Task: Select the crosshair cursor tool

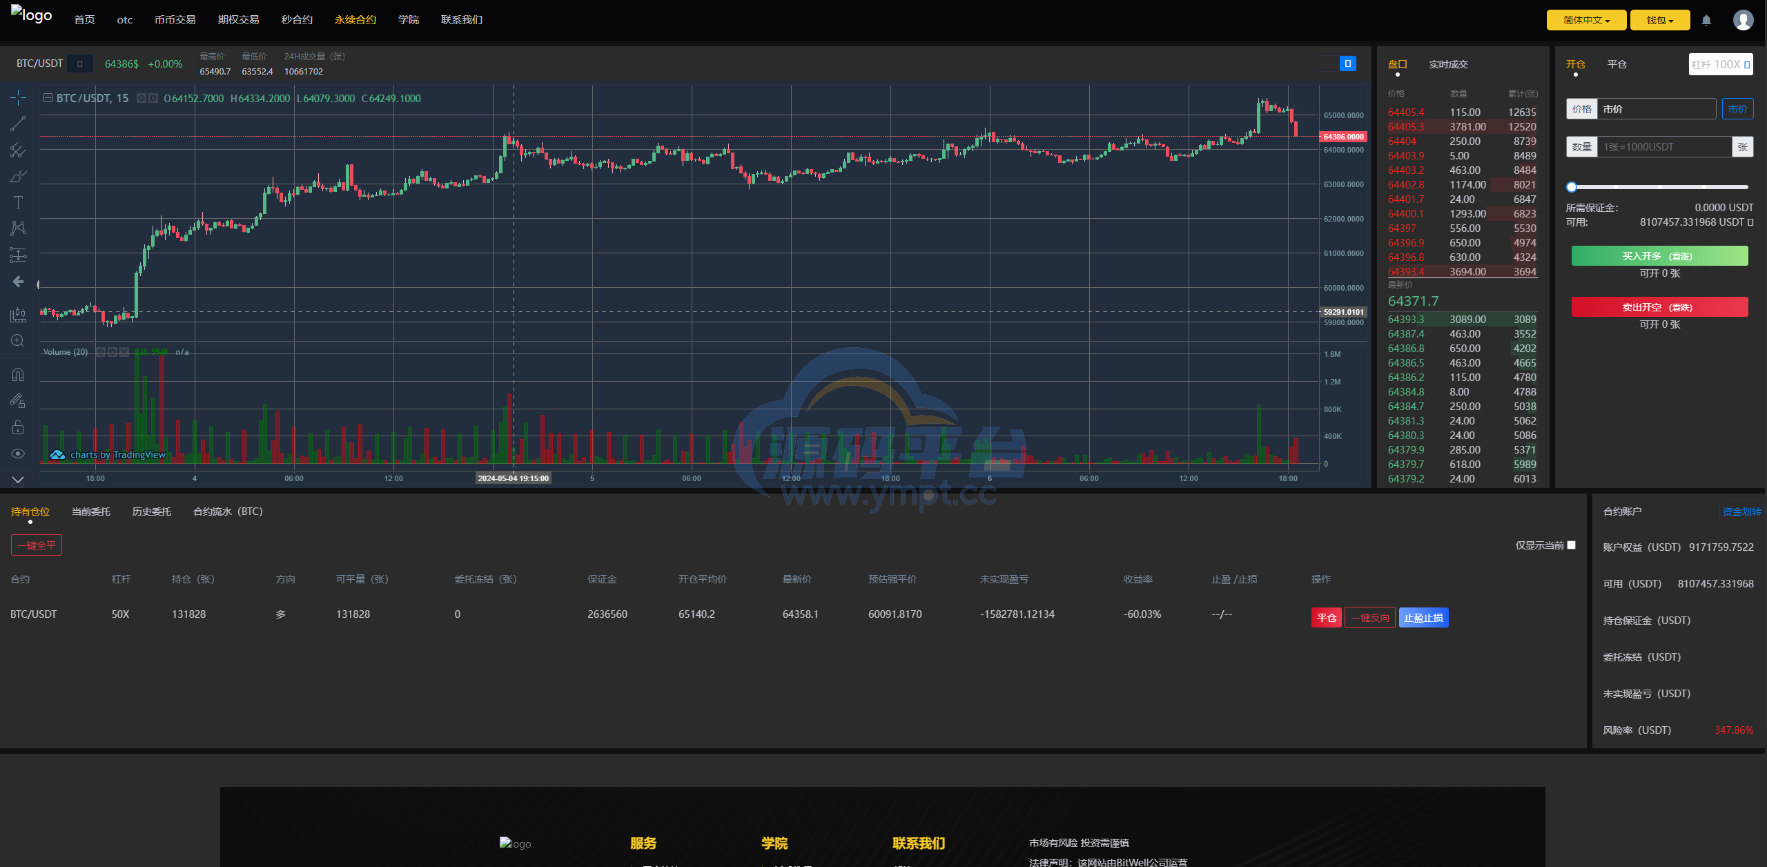Action: point(18,97)
